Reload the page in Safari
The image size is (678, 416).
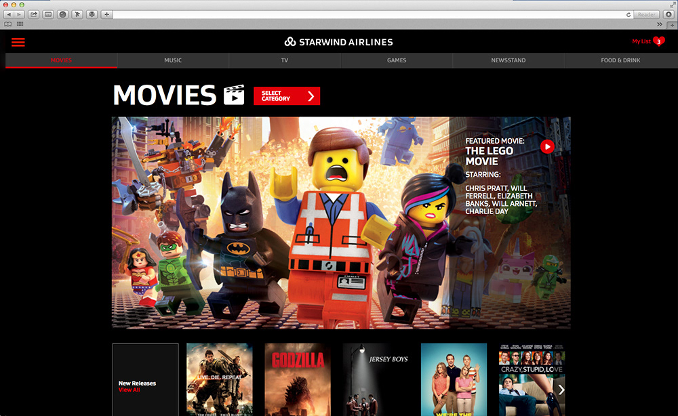(629, 15)
